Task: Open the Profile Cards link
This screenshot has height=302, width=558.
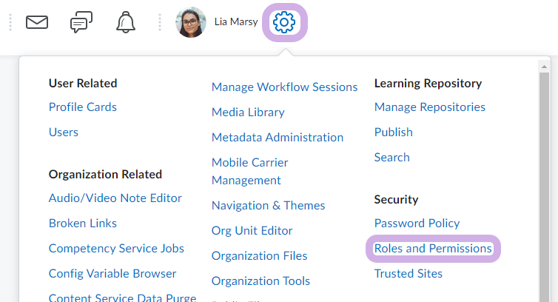Action: [x=83, y=107]
